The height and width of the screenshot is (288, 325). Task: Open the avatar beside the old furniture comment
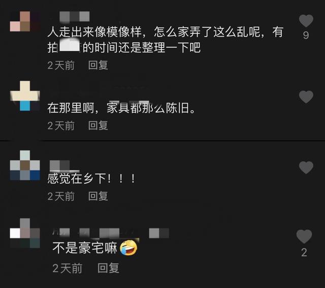[25, 96]
